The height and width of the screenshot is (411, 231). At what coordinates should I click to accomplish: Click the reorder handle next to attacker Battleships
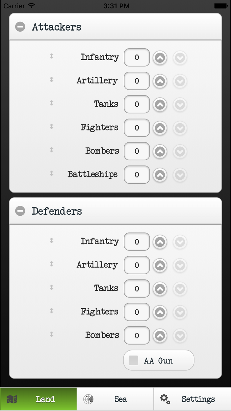click(51, 174)
